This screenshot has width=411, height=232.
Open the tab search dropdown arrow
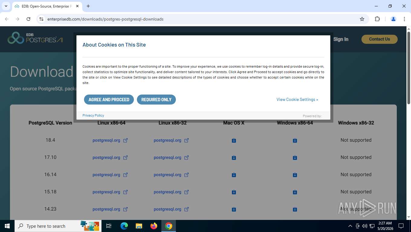click(x=6, y=6)
